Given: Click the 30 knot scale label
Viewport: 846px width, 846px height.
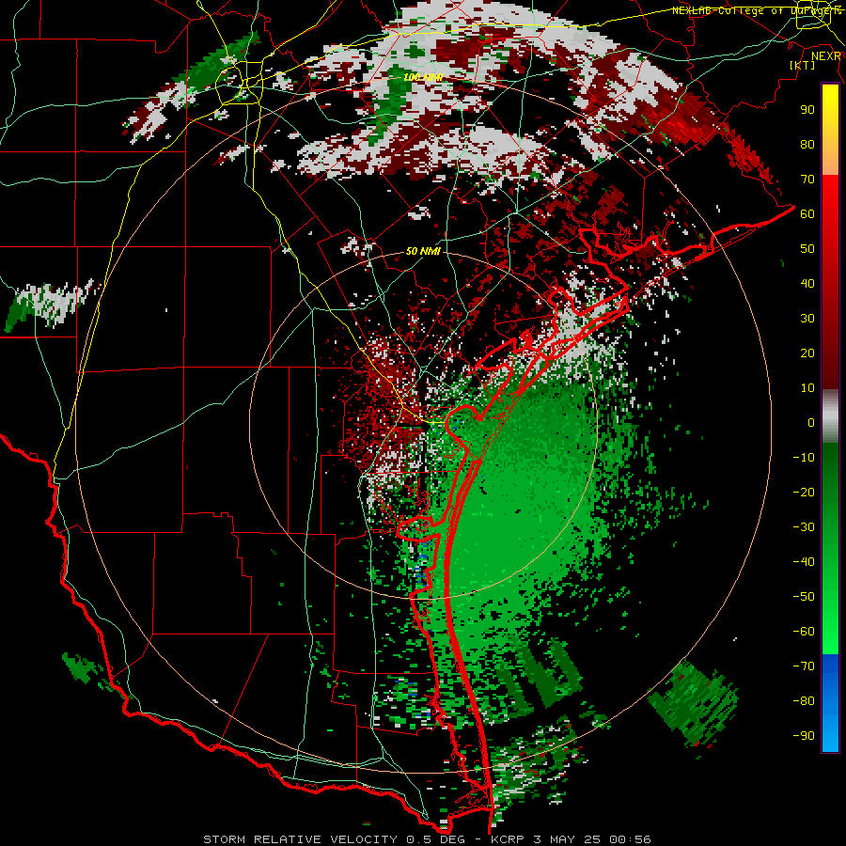Looking at the screenshot, I should (x=807, y=319).
